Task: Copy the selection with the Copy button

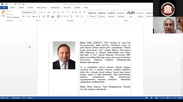Action: click(10, 14)
